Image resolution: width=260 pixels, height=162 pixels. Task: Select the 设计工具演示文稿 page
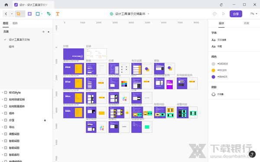19,40
